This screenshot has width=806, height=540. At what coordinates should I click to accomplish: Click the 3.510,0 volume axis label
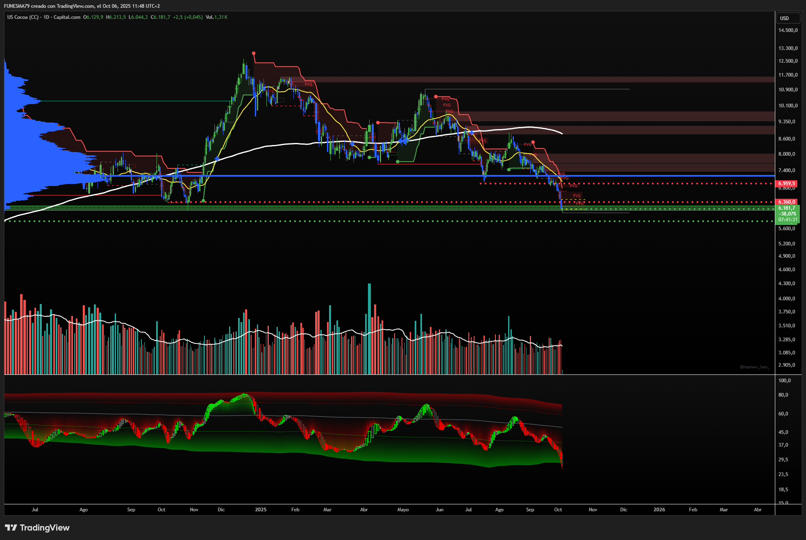pyautogui.click(x=787, y=326)
